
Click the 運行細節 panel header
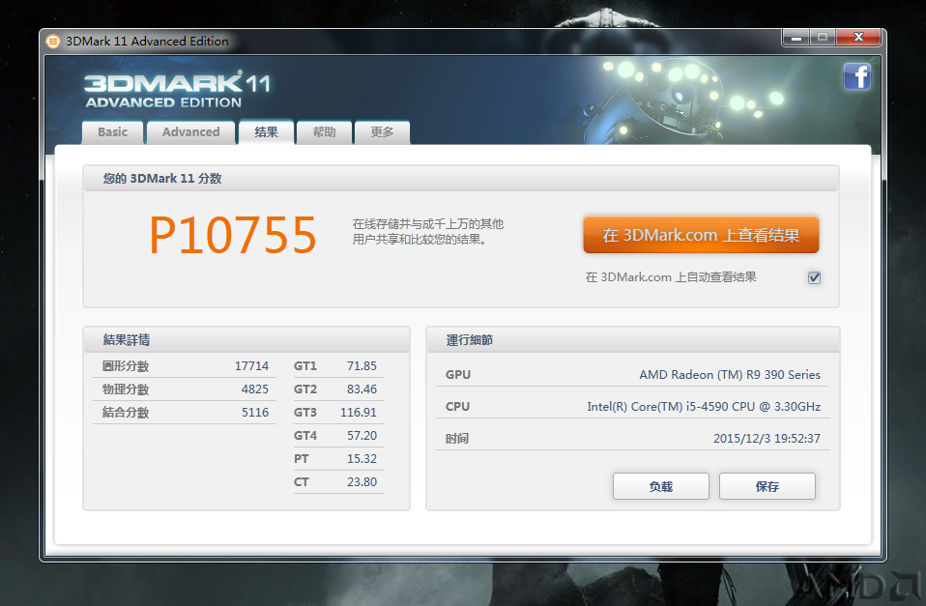pyautogui.click(x=470, y=339)
